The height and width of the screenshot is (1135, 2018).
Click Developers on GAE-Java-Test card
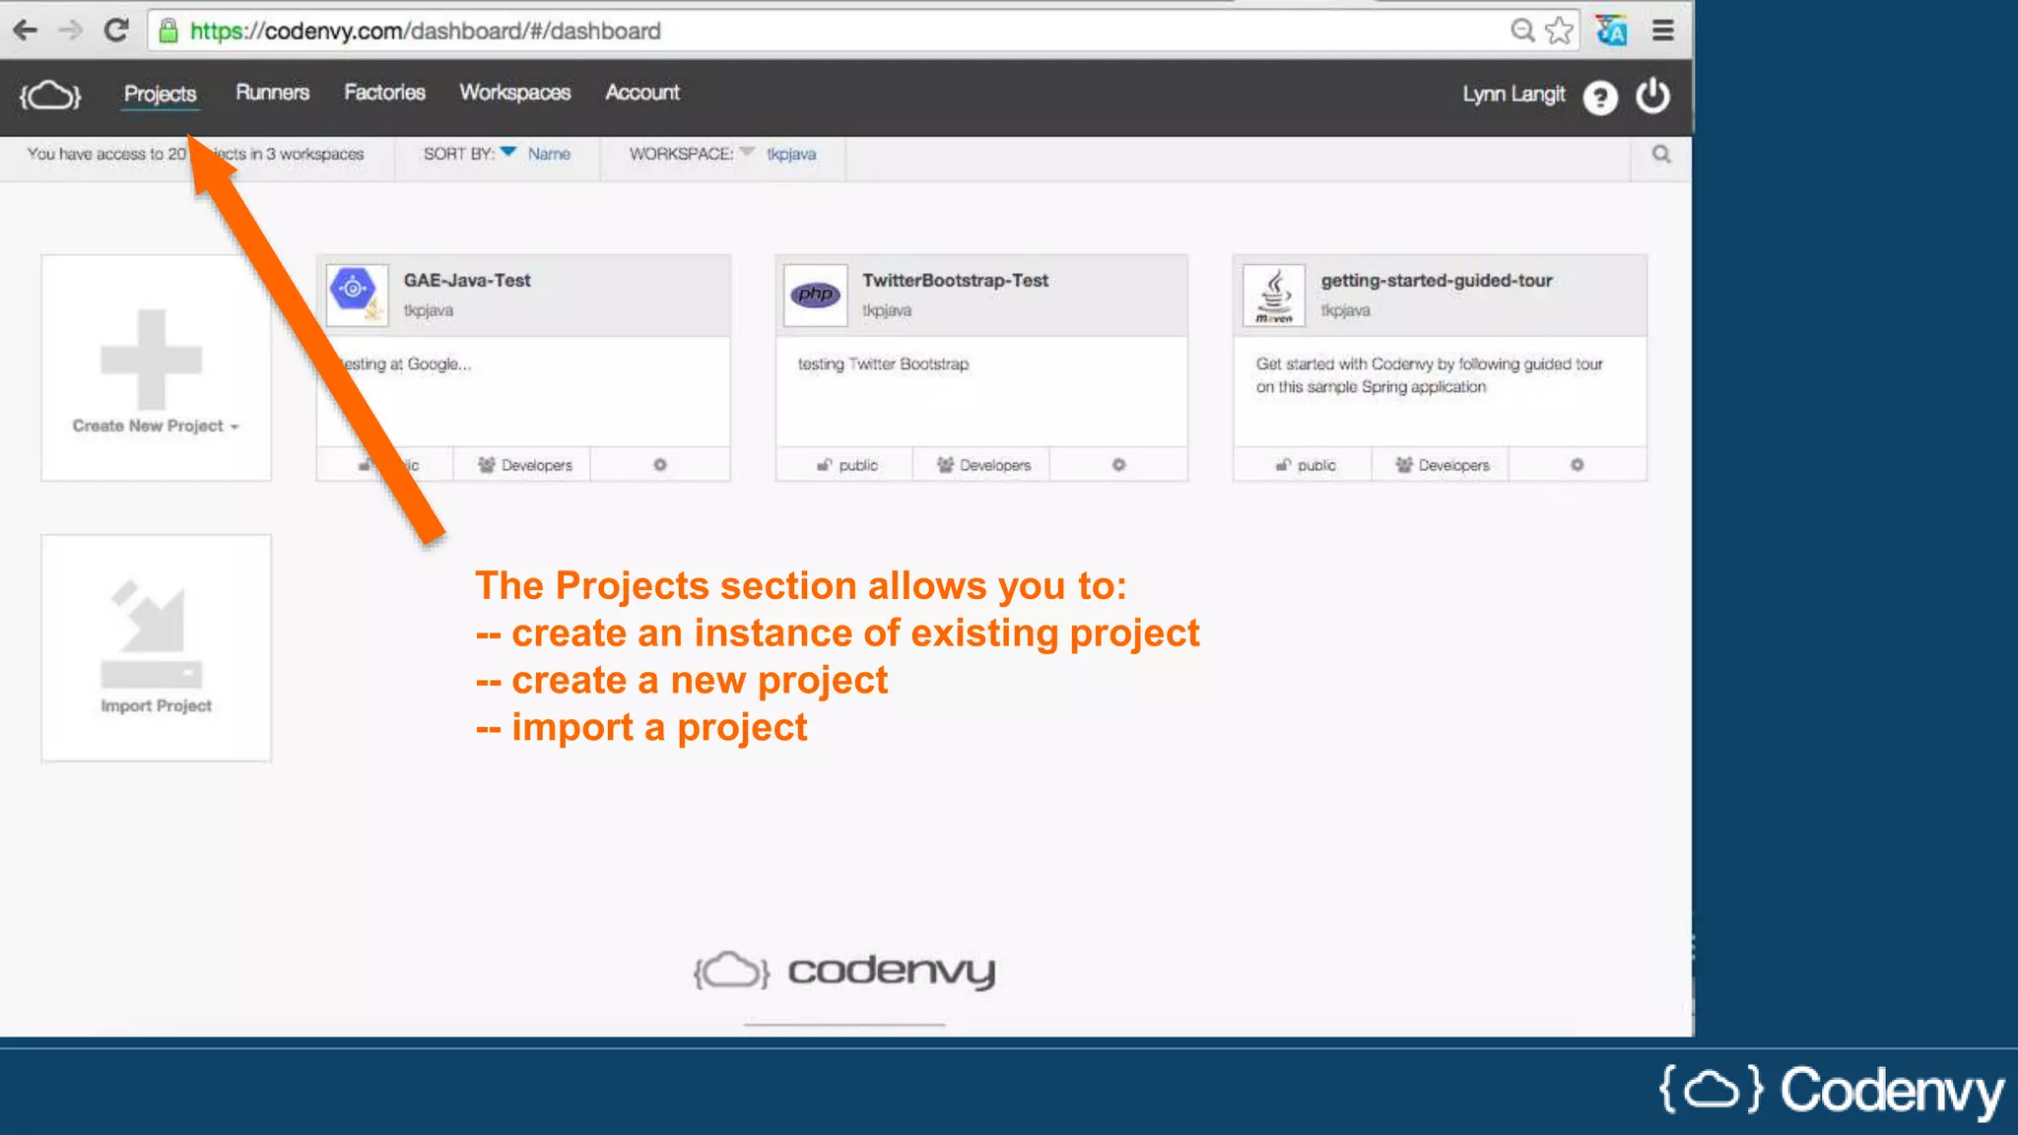pyautogui.click(x=524, y=465)
